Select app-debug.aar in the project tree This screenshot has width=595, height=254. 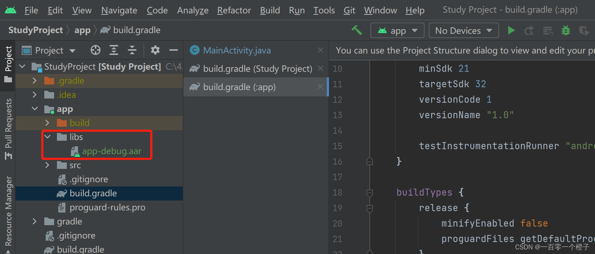click(111, 151)
